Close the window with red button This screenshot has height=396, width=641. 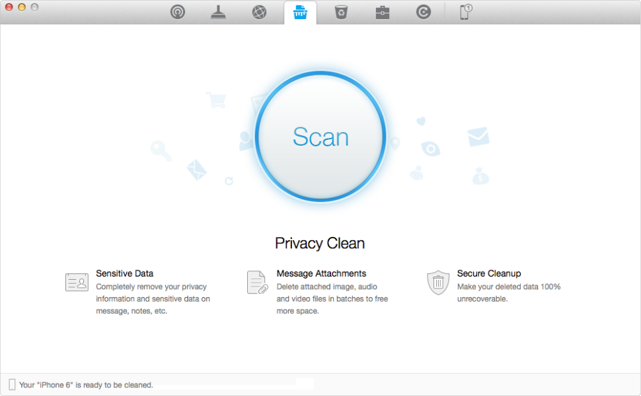(x=9, y=7)
